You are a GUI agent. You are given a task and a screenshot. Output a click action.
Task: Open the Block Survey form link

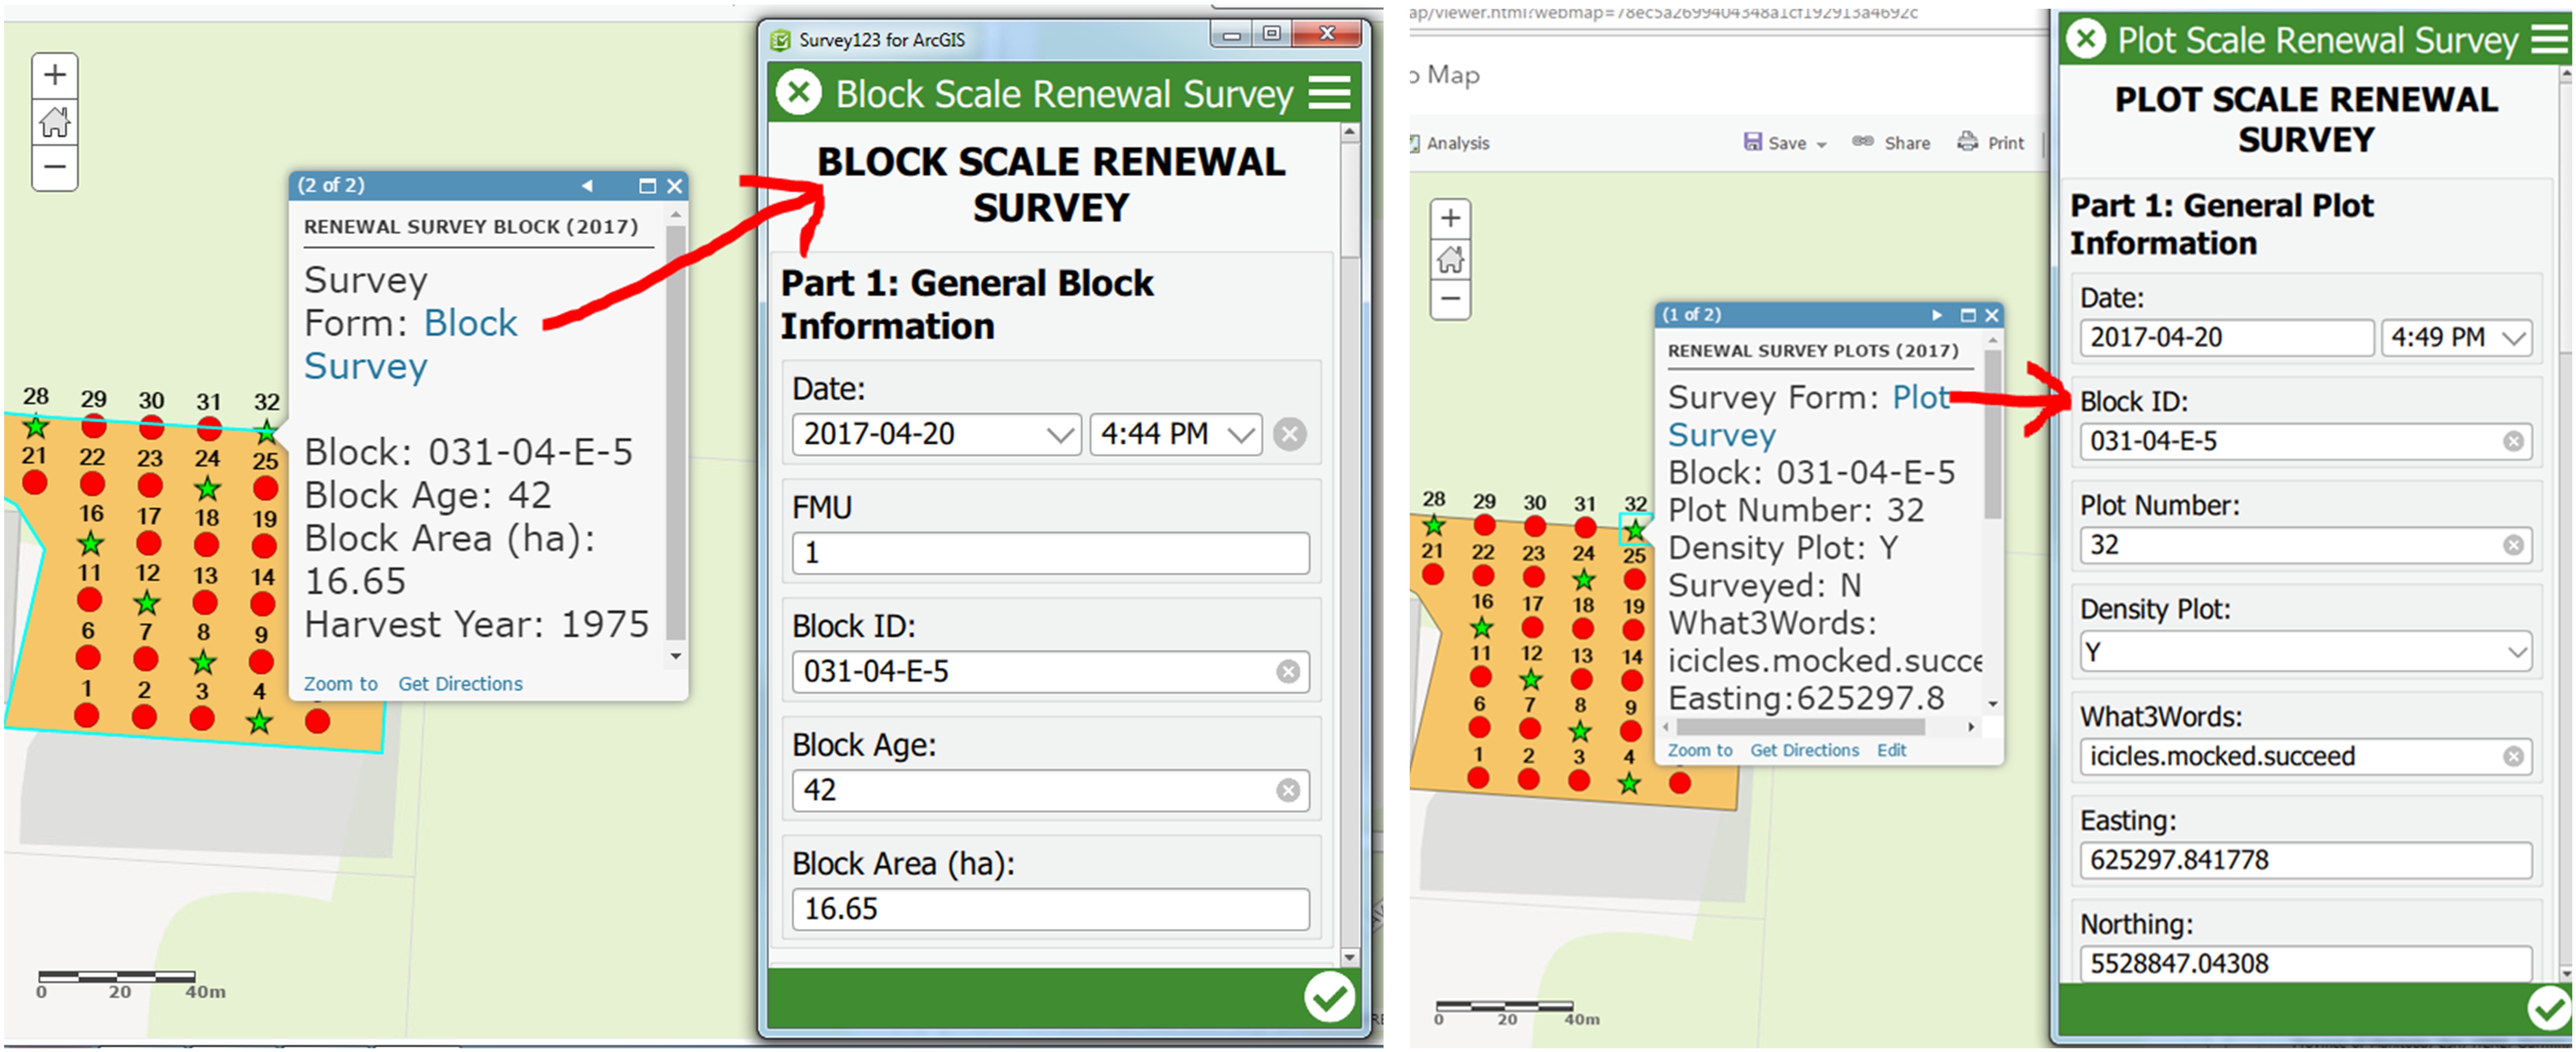click(x=411, y=345)
